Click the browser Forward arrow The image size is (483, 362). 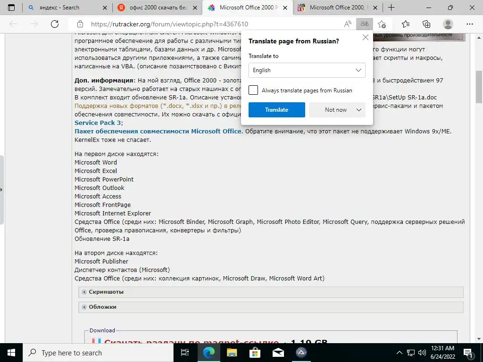point(34,24)
